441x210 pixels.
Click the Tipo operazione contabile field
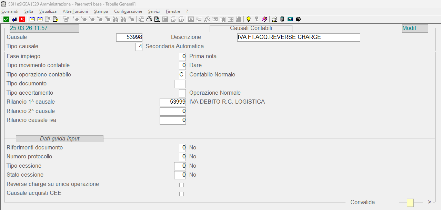pos(182,75)
